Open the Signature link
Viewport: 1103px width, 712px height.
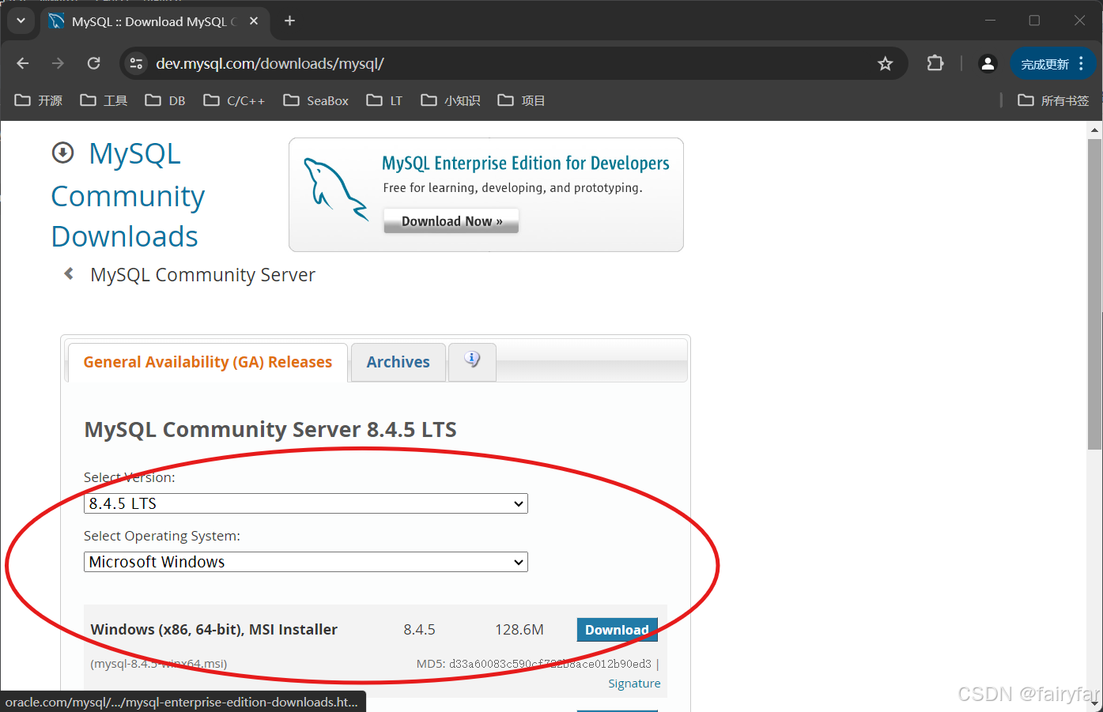click(634, 684)
